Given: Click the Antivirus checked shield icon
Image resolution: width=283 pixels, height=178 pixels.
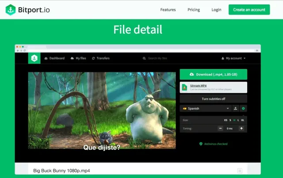Looking at the screenshot, I should pos(201,144).
